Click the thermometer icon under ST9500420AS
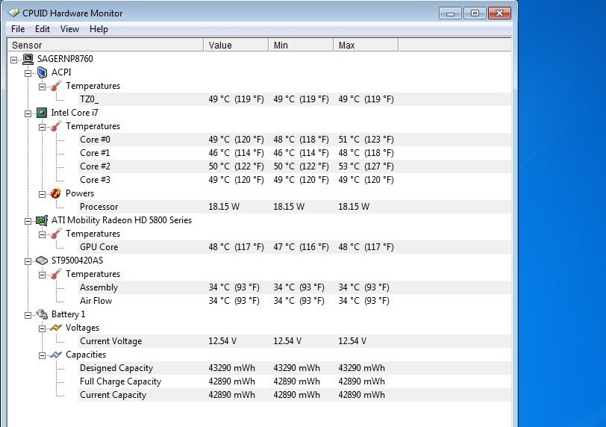 point(56,274)
